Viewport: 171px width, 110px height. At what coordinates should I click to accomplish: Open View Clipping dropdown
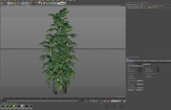click(140, 84)
